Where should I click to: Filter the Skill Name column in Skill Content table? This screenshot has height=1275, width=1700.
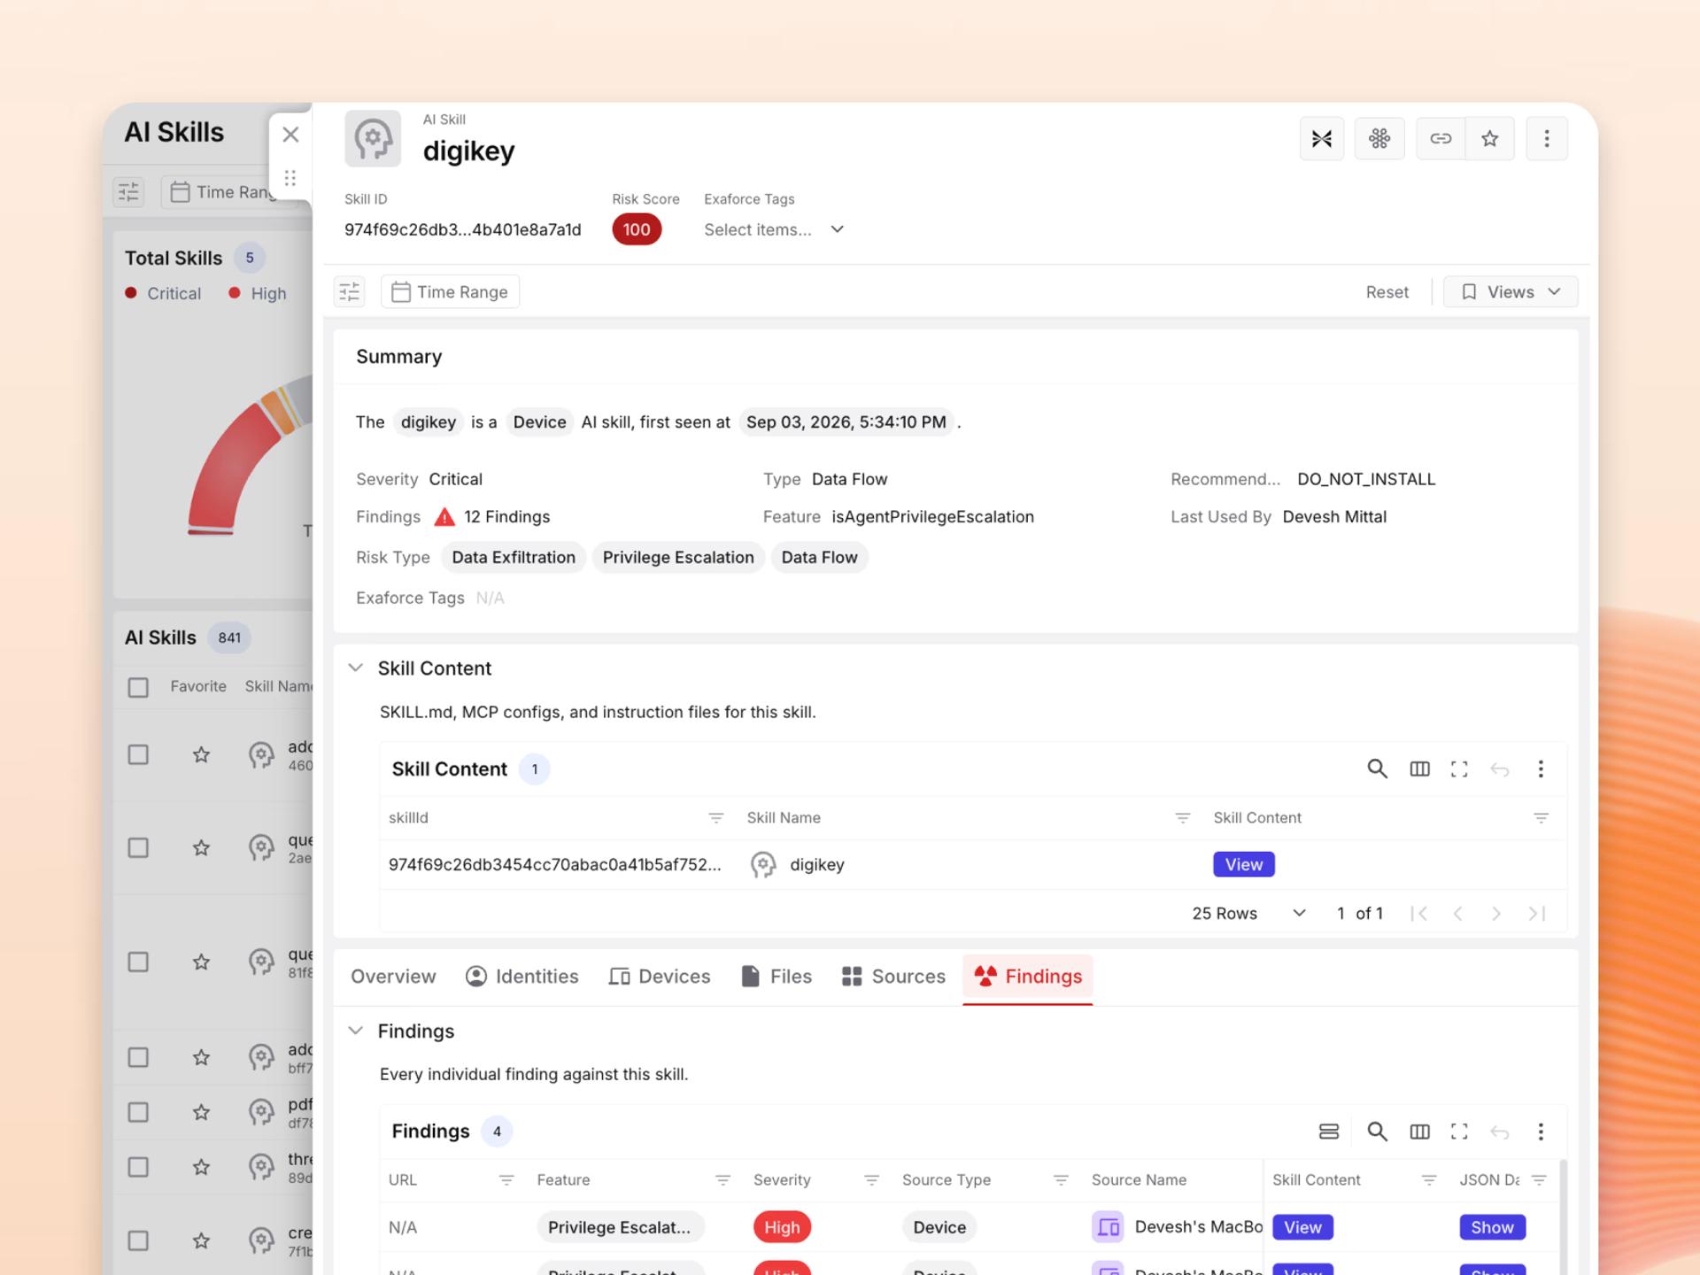pos(1182,818)
